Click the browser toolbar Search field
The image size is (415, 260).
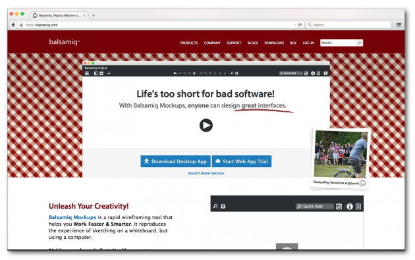pos(348,25)
